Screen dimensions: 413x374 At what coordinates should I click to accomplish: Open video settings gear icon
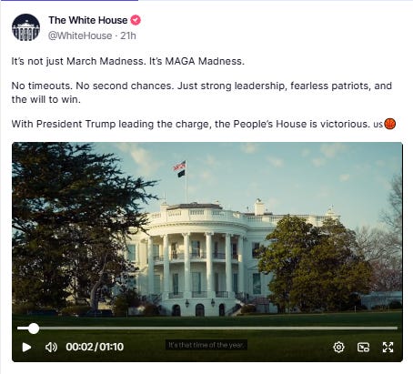pyautogui.click(x=338, y=347)
